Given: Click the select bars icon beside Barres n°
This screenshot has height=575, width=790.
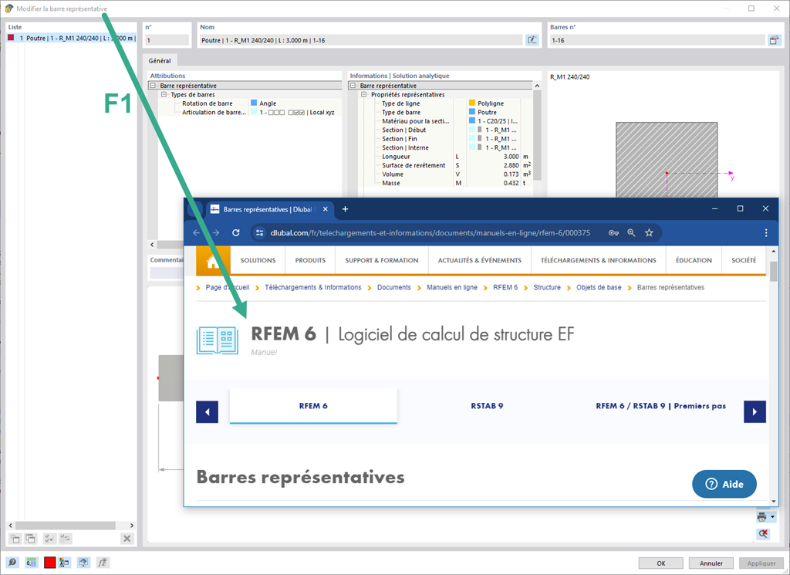Looking at the screenshot, I should pyautogui.click(x=775, y=40).
